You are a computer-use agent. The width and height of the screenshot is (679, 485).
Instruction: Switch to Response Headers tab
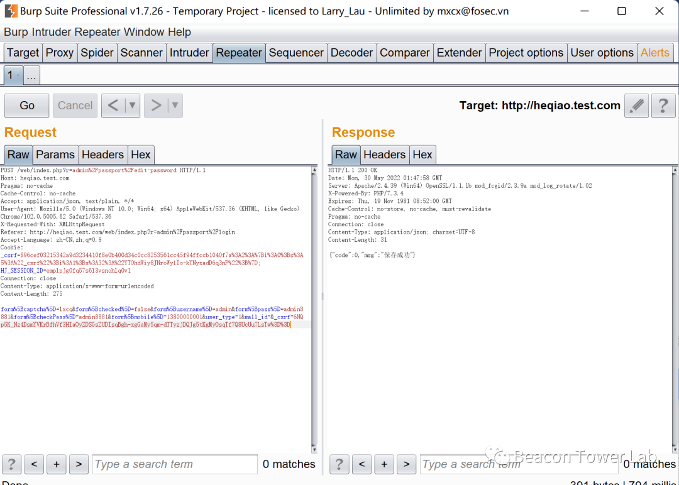coord(385,155)
